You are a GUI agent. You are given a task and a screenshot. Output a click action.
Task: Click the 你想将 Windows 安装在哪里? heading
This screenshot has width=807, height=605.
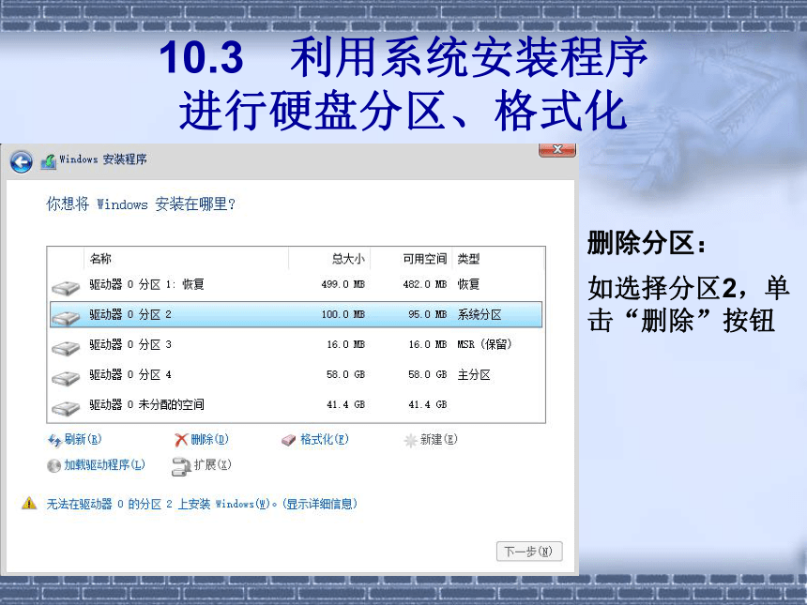coord(141,204)
